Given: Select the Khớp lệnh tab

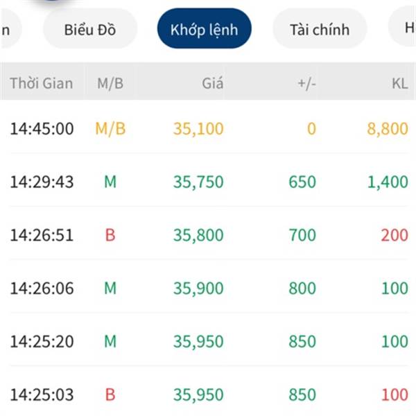Looking at the screenshot, I should (x=204, y=30).
